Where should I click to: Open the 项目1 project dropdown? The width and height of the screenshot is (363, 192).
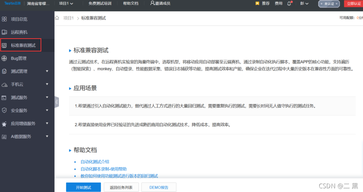pos(66,3)
